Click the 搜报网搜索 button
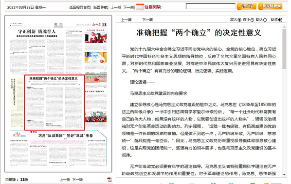Screen dimensions: 291x184 point(271,6)
